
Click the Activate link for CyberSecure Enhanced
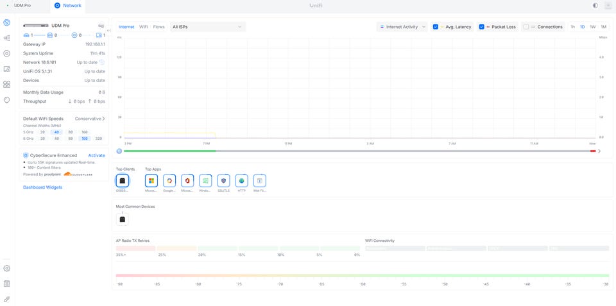tap(97, 155)
